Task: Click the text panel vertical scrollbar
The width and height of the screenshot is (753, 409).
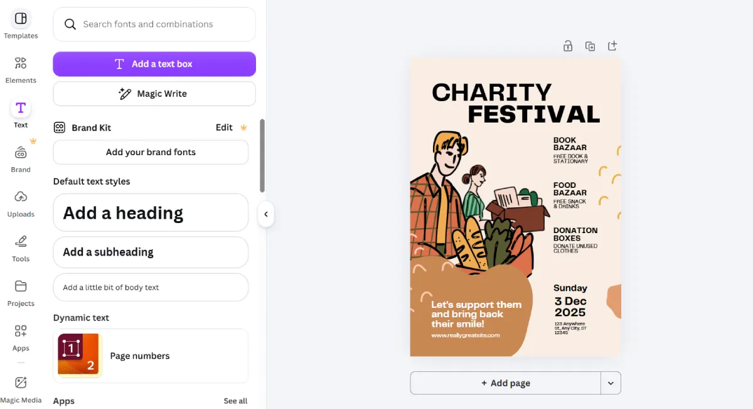Action: coord(262,156)
